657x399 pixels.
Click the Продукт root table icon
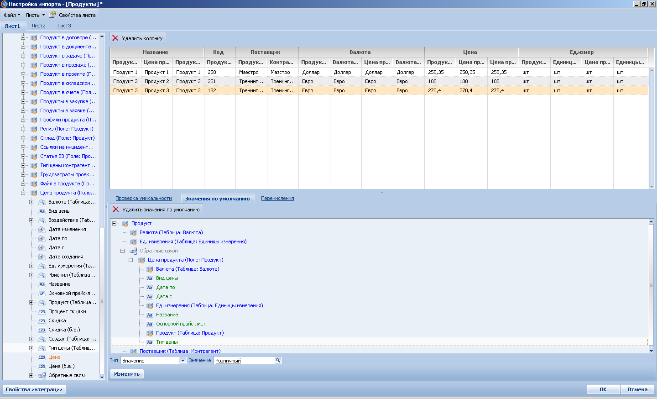point(125,224)
